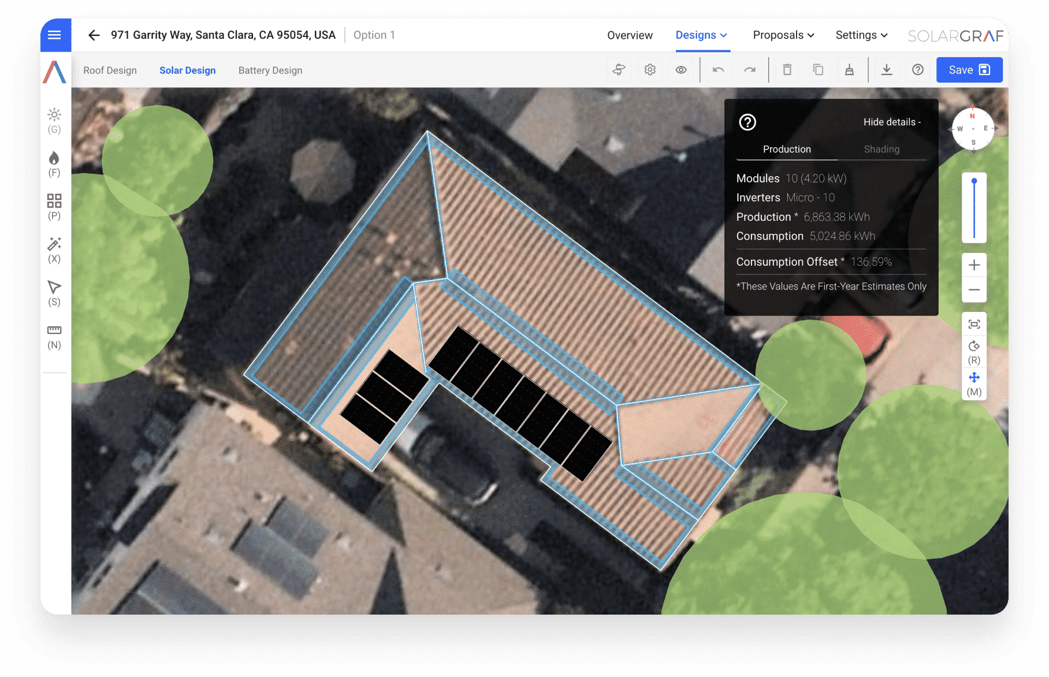
Task: Click the signpost icon in toolbar
Action: pos(619,70)
